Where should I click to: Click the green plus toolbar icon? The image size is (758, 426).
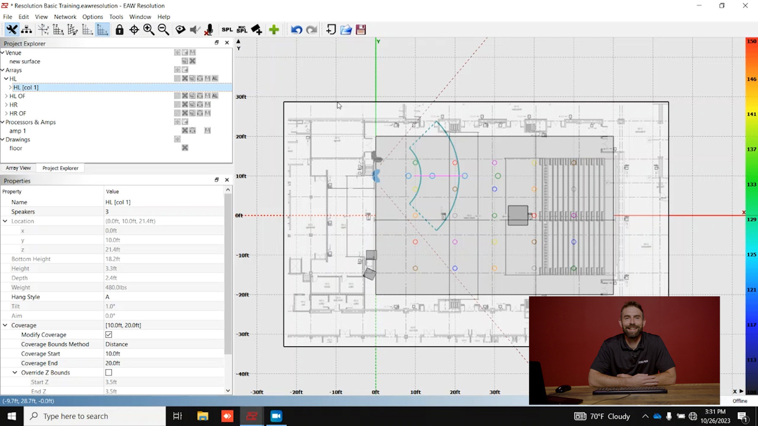pyautogui.click(x=274, y=30)
